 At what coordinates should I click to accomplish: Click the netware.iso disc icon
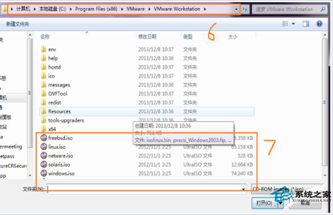(x=44, y=156)
